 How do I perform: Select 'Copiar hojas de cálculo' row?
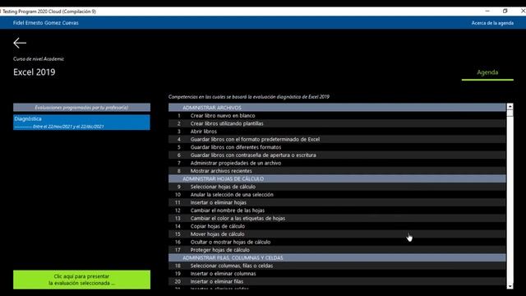coord(337,226)
